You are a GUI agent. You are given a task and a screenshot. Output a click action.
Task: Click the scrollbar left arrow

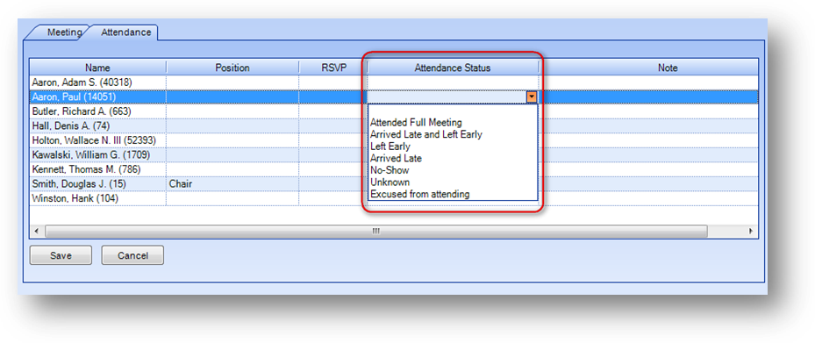click(x=36, y=232)
